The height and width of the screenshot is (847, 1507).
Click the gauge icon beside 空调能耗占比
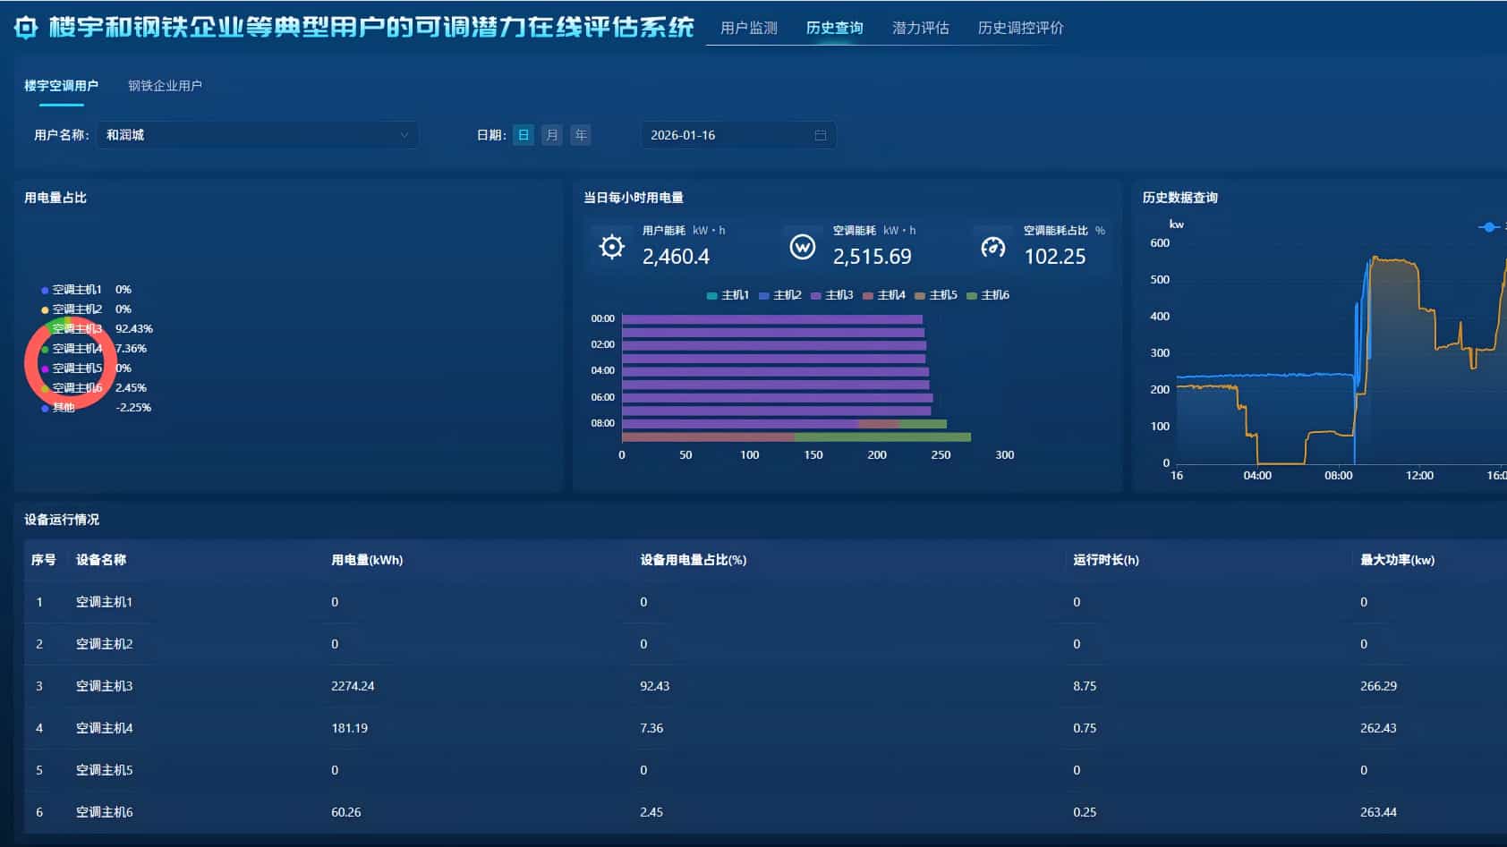(993, 246)
